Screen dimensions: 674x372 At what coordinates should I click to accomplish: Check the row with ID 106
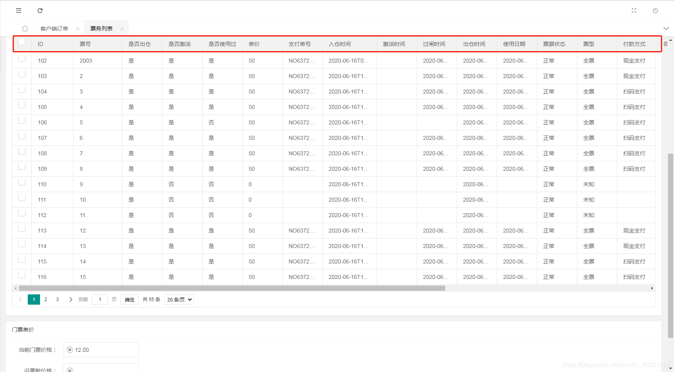(x=22, y=120)
